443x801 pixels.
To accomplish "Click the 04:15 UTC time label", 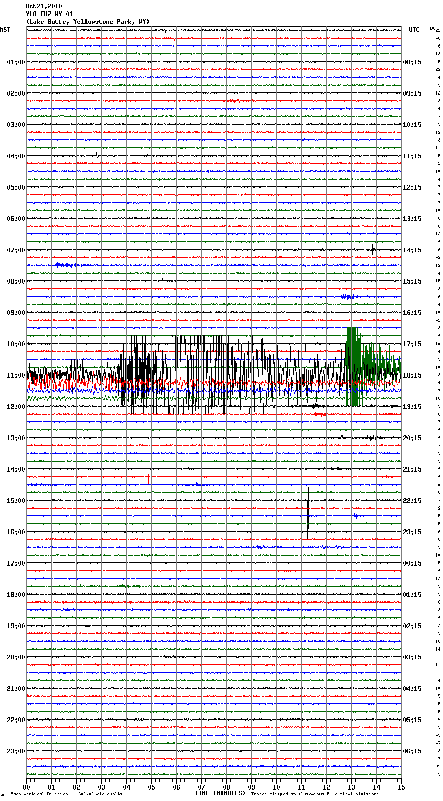I will pyautogui.click(x=412, y=689).
